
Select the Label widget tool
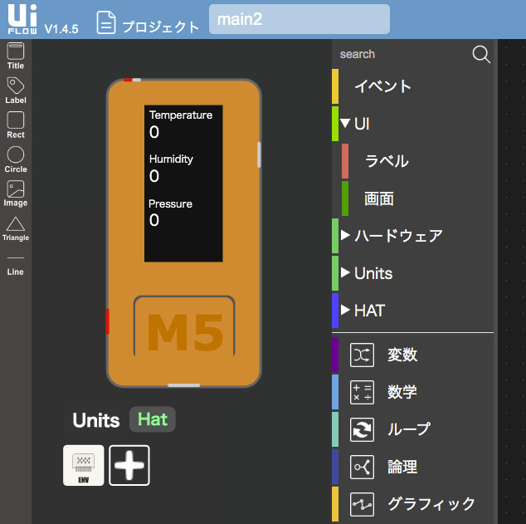click(x=15, y=89)
